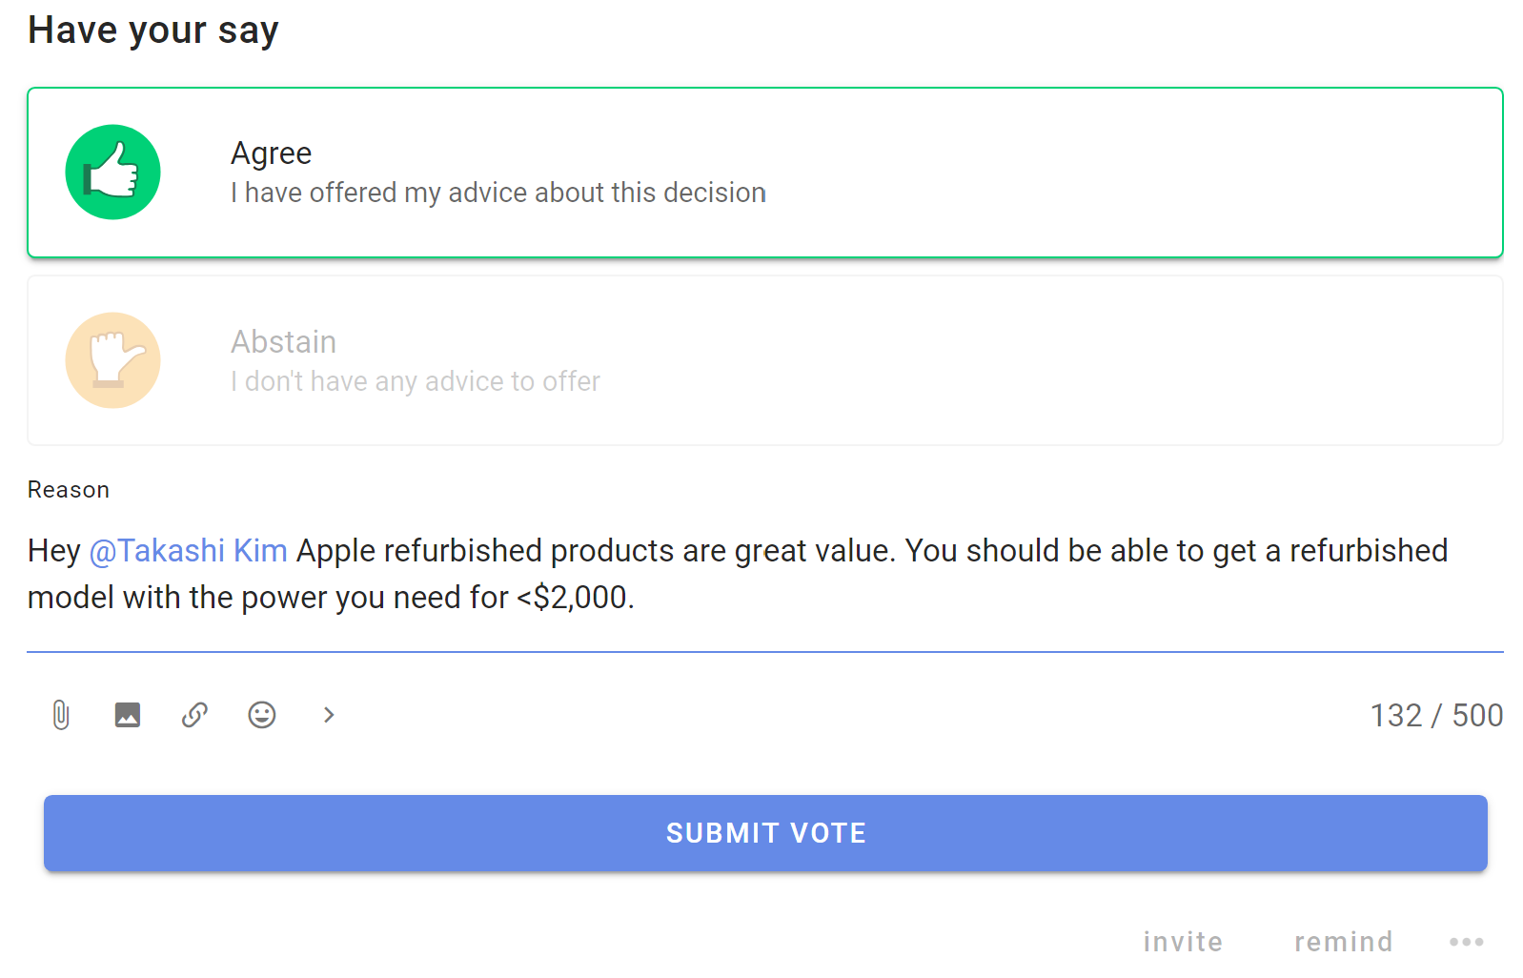This screenshot has height=978, width=1523.
Task: Click the Have your say heading
Action: click(x=153, y=31)
